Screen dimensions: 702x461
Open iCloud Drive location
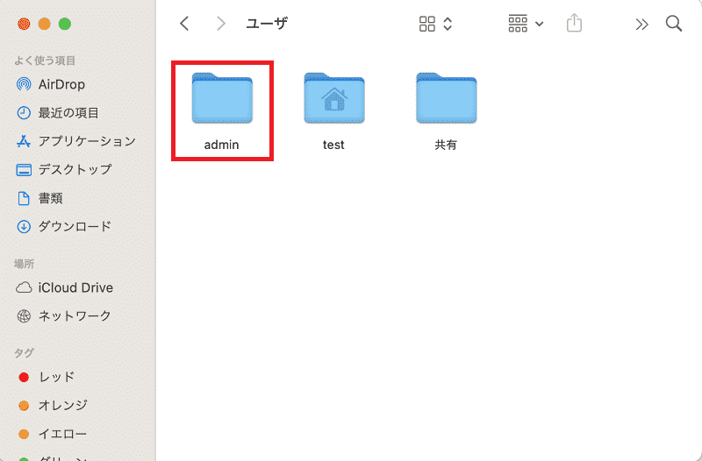pos(64,287)
